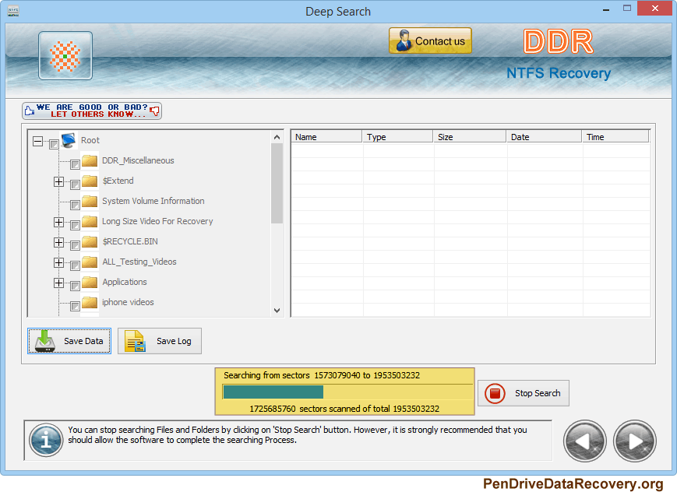
Task: Click the Save Log document icon
Action: point(132,341)
